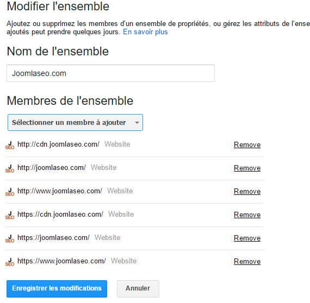Remove https://joomlaseo.com/ from members

[247, 238]
